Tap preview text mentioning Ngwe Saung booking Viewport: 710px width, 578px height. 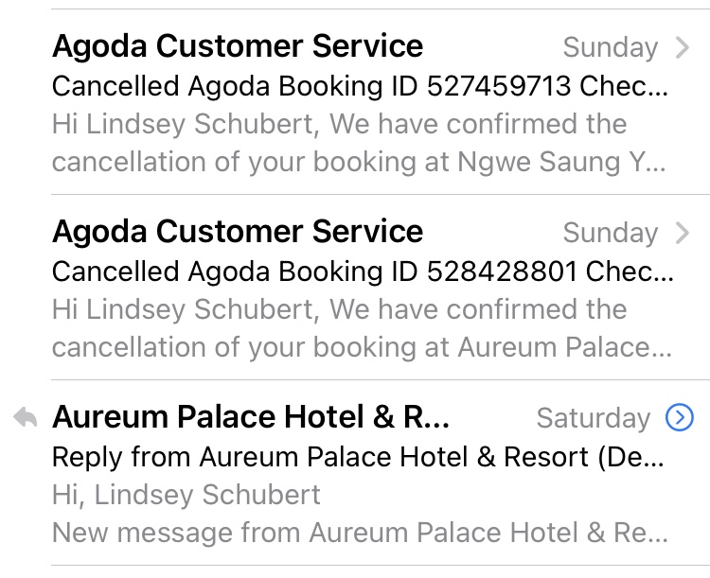[360, 162]
